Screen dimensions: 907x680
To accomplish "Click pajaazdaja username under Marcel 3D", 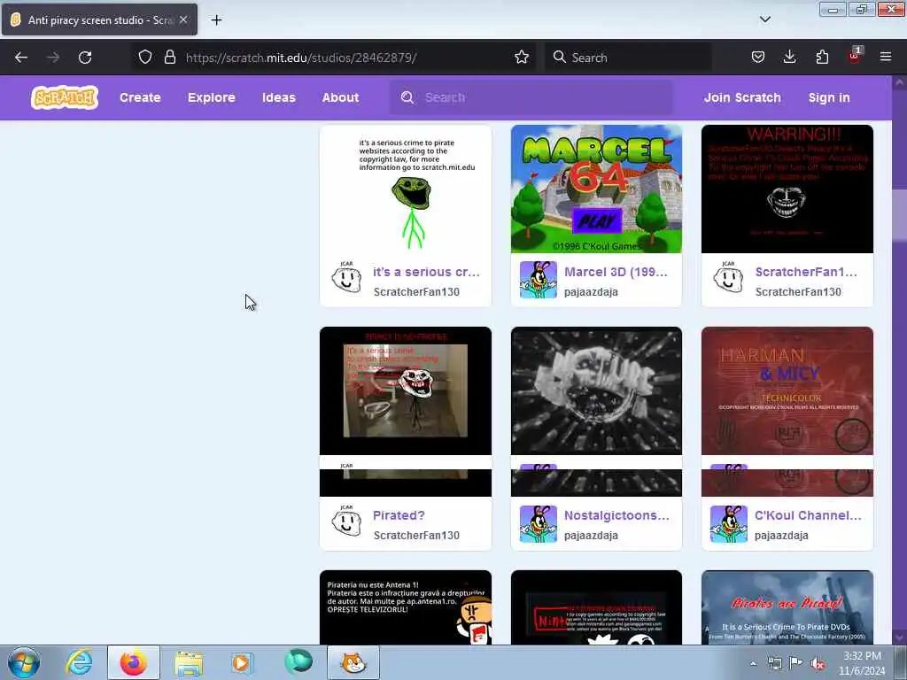I will (x=591, y=292).
